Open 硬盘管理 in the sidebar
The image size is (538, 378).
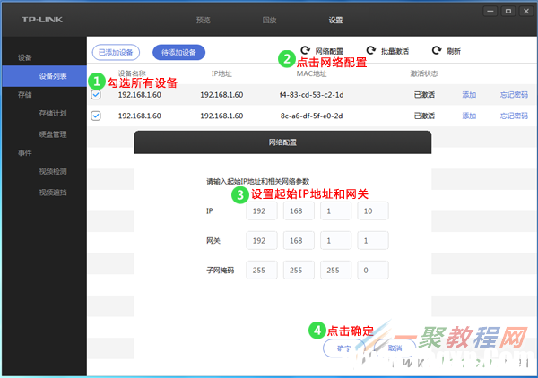(x=53, y=134)
